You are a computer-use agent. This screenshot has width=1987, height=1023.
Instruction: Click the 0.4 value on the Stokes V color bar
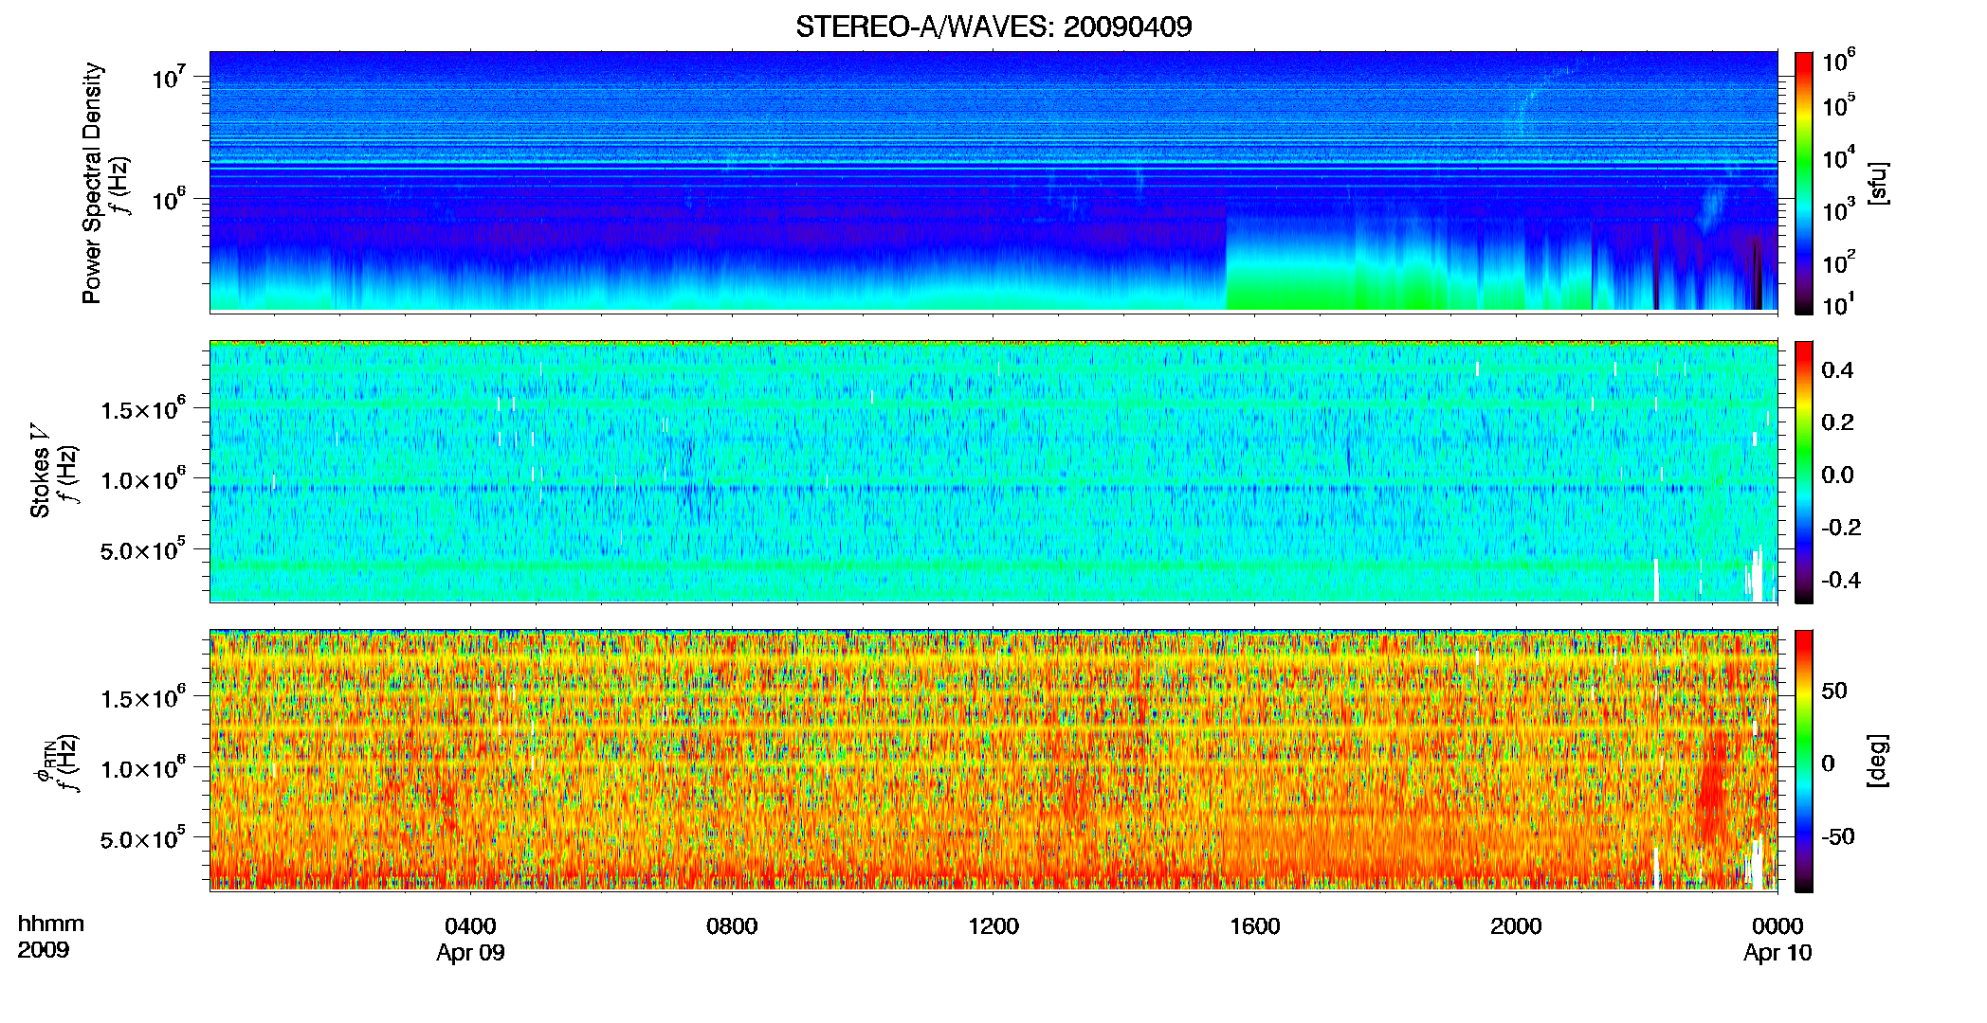(1837, 369)
